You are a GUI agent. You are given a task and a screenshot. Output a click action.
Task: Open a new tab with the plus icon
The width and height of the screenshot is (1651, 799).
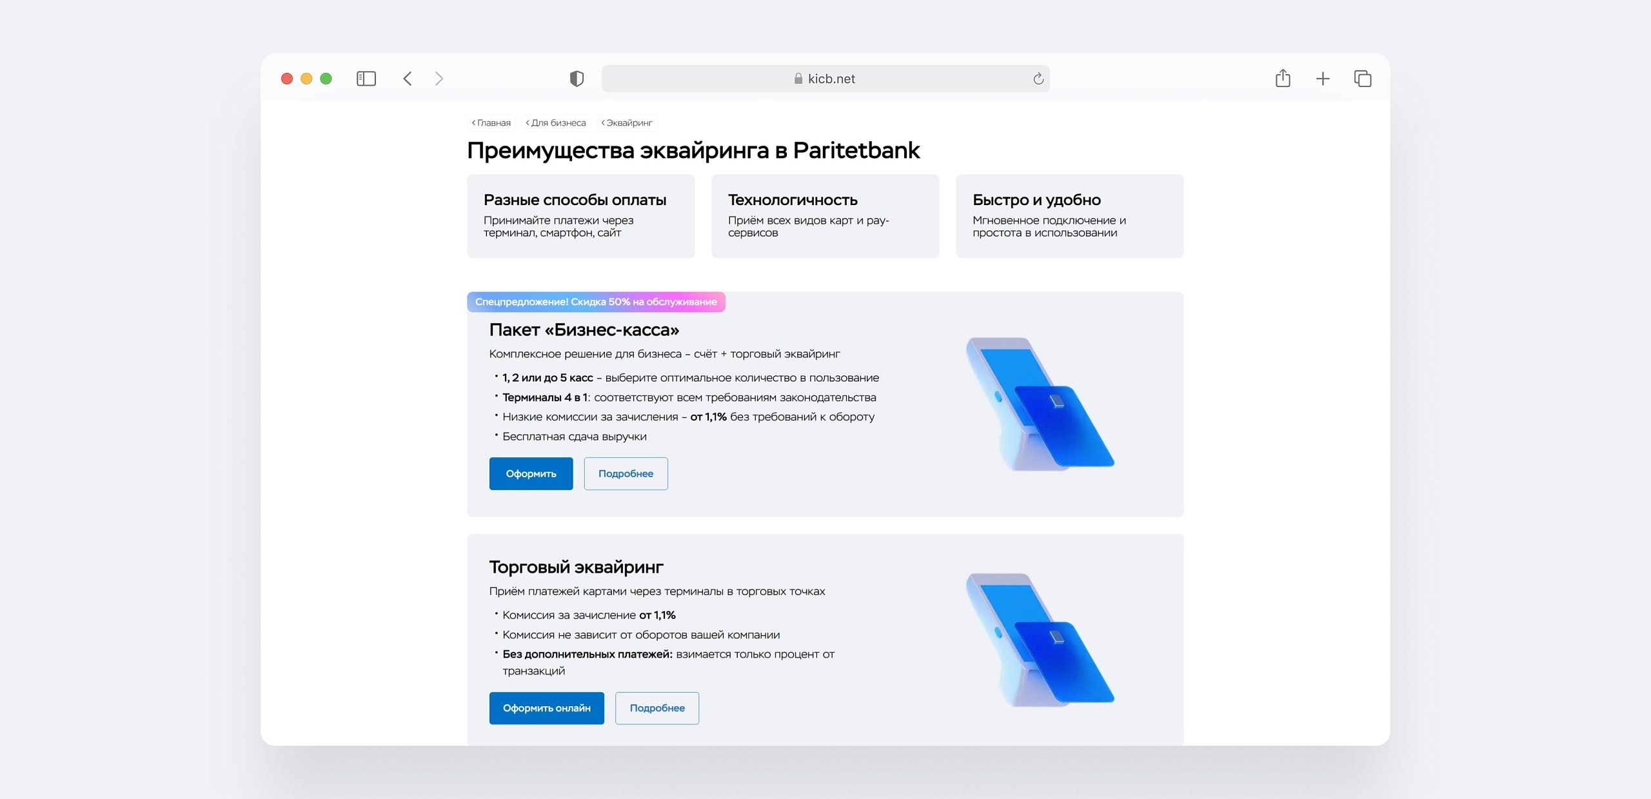click(1322, 79)
